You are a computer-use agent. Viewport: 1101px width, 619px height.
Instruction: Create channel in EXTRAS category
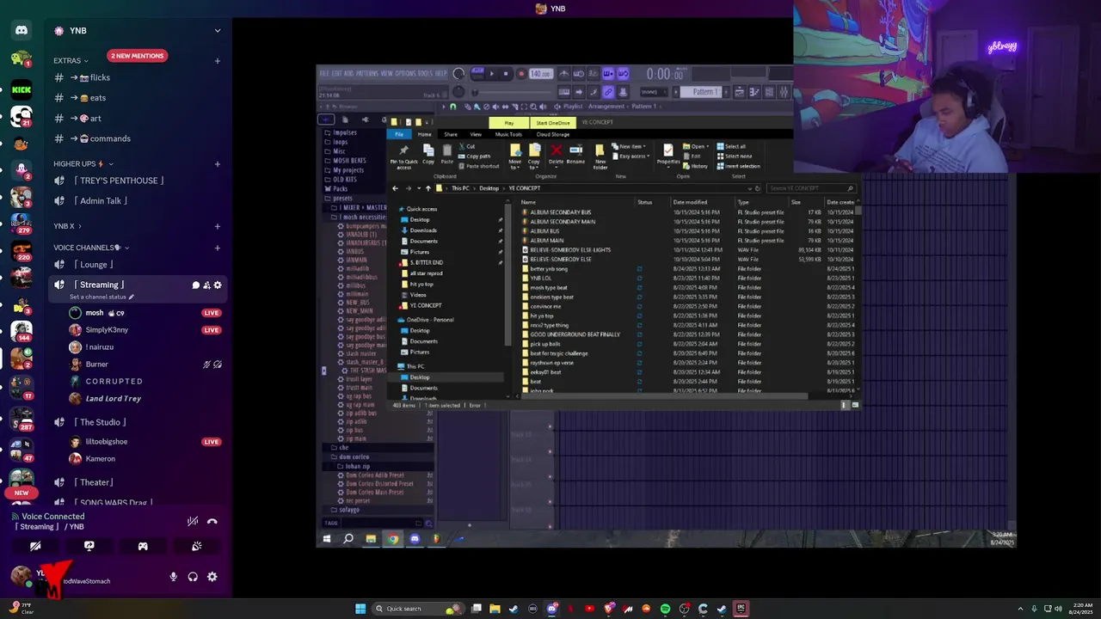pyautogui.click(x=218, y=61)
